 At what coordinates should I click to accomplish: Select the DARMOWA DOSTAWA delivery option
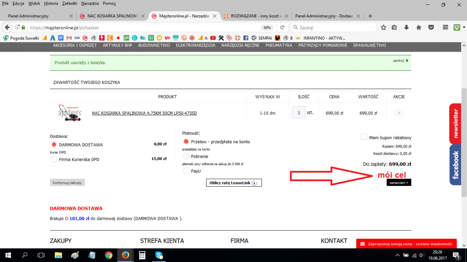tap(54, 145)
